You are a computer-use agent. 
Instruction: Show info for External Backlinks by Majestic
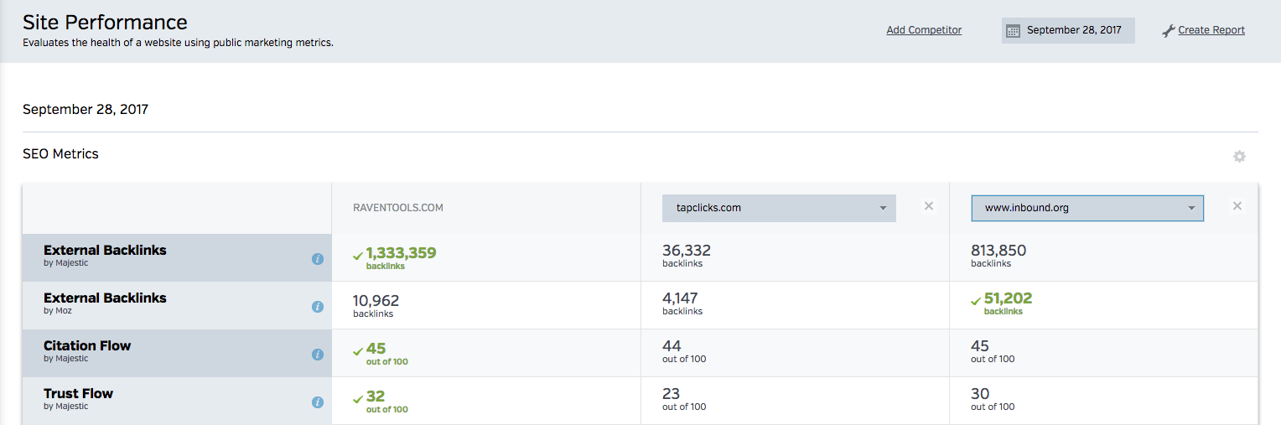(318, 259)
